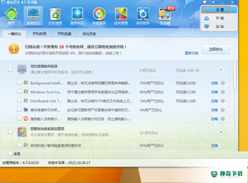Collapse the 可以禁用的开机项 section arrow
Screen dimensions: 248x183
pyautogui.click(x=221, y=69)
